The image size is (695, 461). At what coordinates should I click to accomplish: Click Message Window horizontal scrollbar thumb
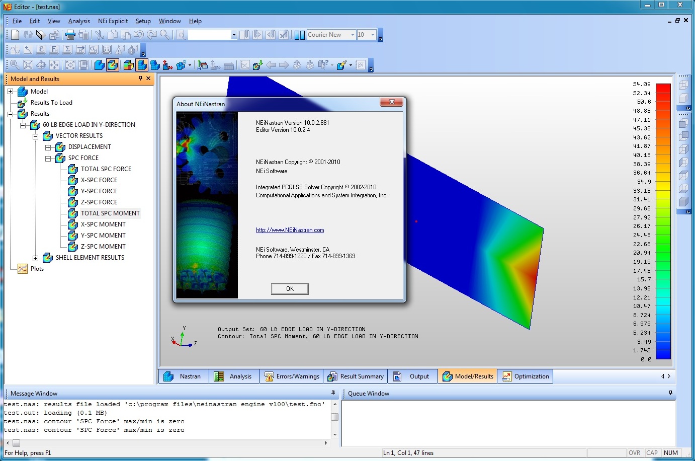click(x=16, y=443)
